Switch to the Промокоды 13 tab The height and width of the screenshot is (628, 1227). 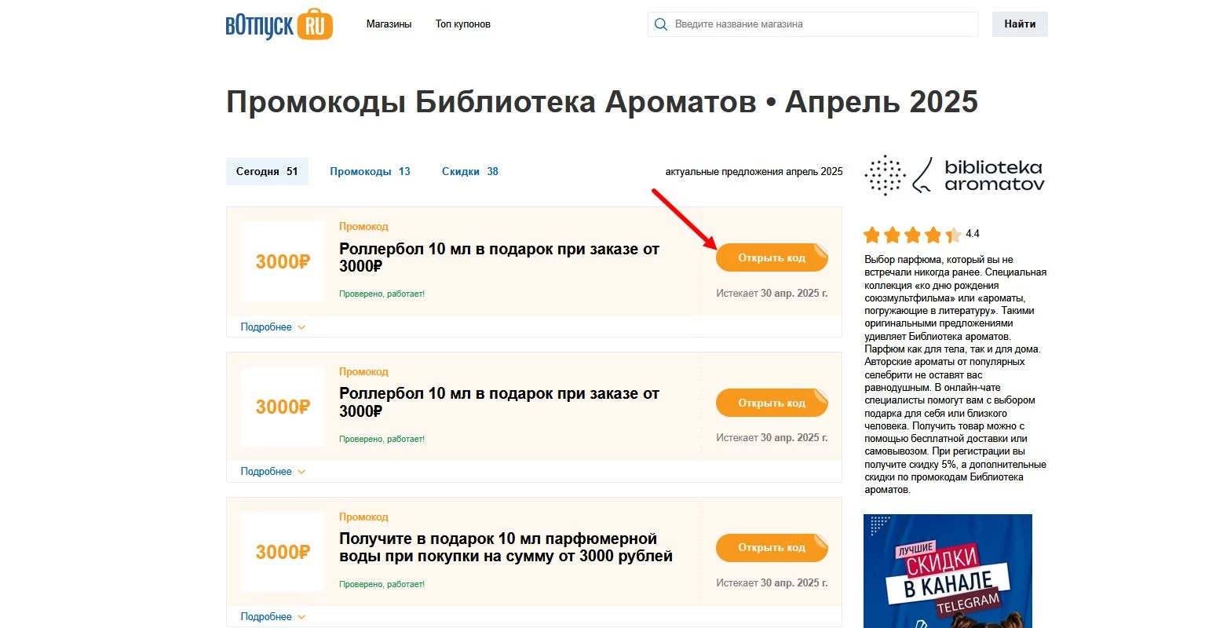370,171
